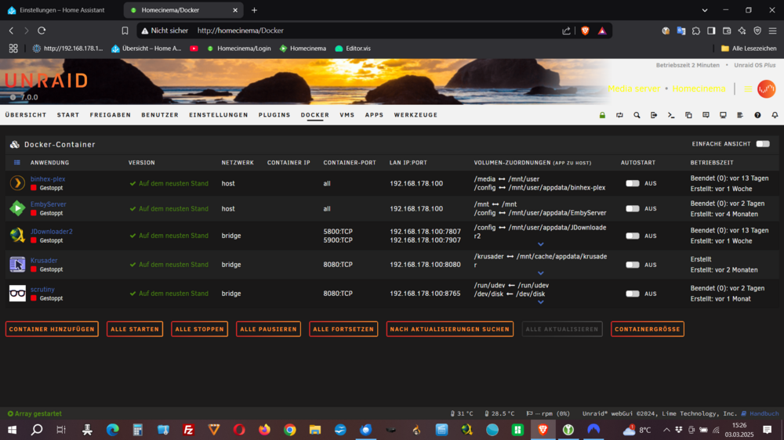Open the notifications bell icon

(775, 115)
